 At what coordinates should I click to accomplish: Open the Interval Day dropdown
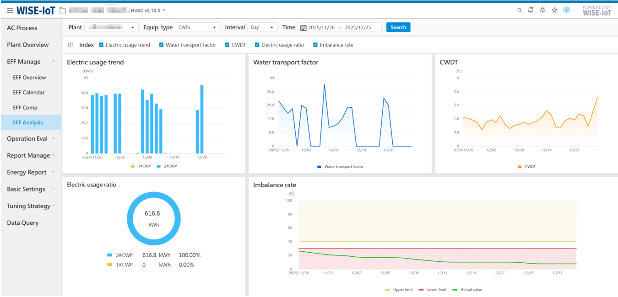pos(262,27)
